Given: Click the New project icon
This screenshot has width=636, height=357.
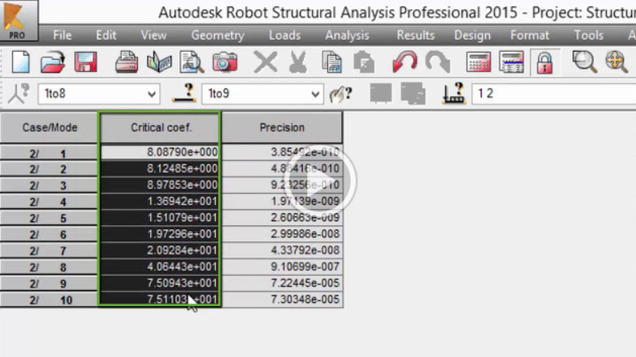Looking at the screenshot, I should (x=20, y=62).
